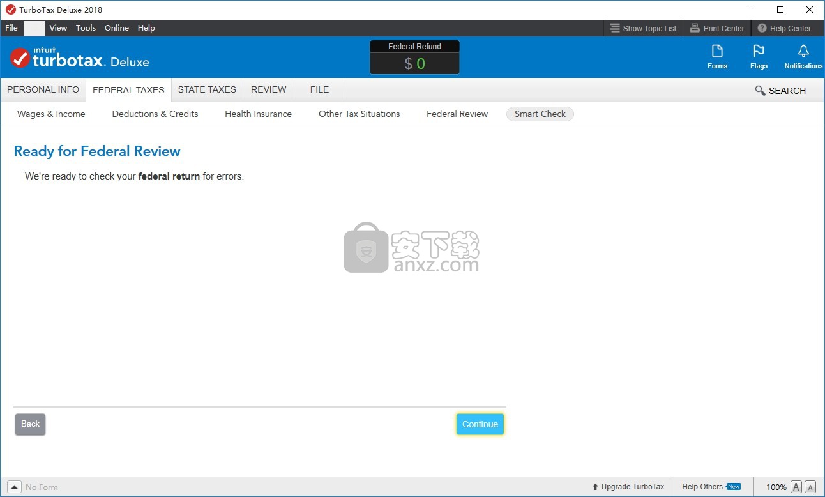Click the No Form status label

click(x=42, y=487)
